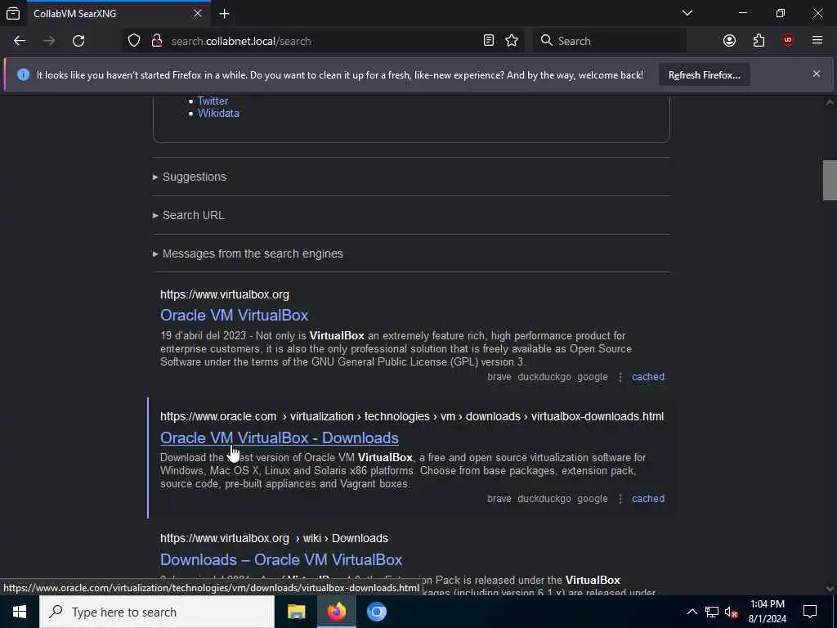The width and height of the screenshot is (837, 628).
Task: Open more options dots for virtualbox.org result
Action: [620, 377]
